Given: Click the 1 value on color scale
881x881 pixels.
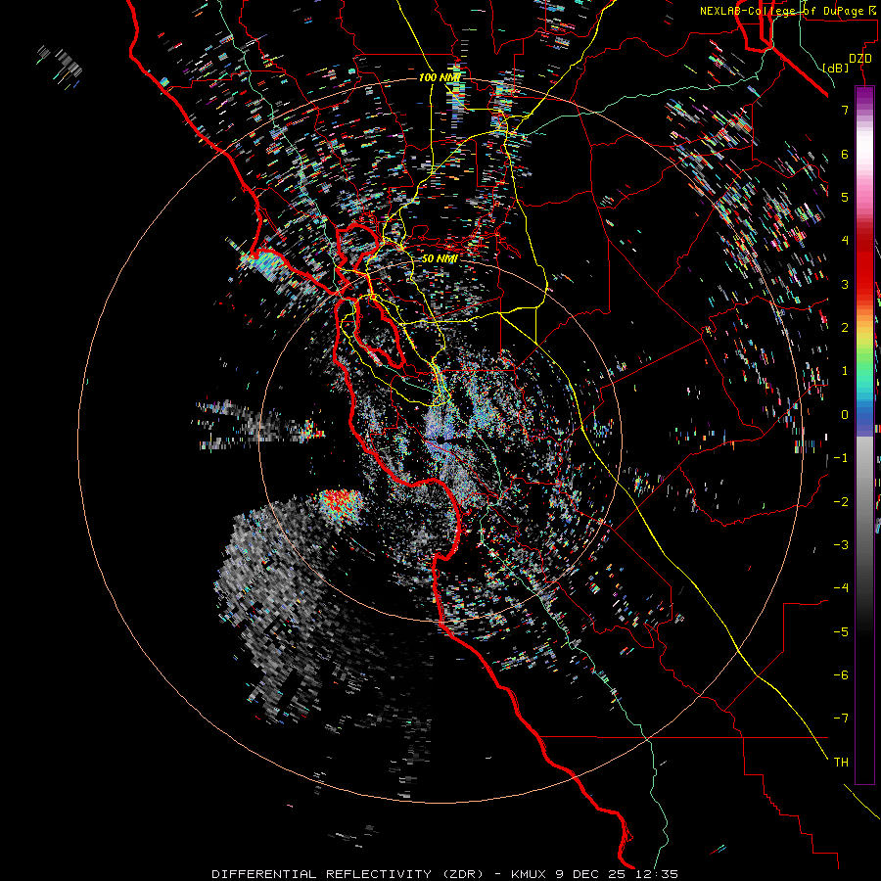Looking at the screenshot, I should (x=845, y=371).
